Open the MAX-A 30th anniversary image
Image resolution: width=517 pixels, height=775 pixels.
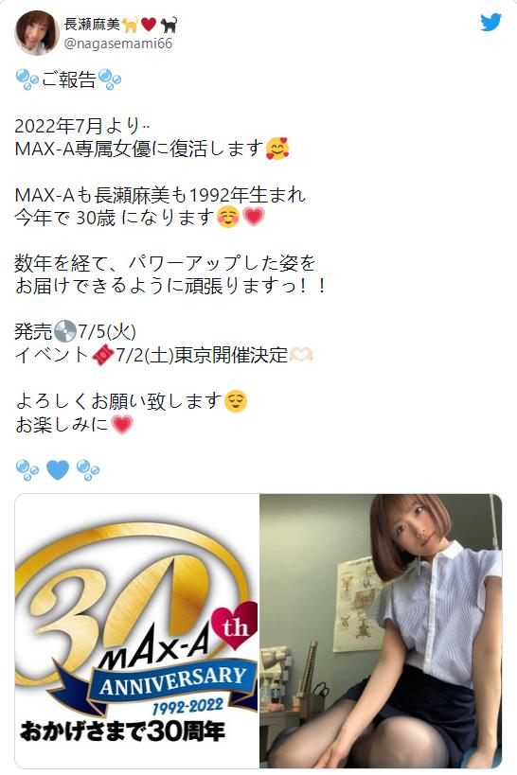click(137, 630)
